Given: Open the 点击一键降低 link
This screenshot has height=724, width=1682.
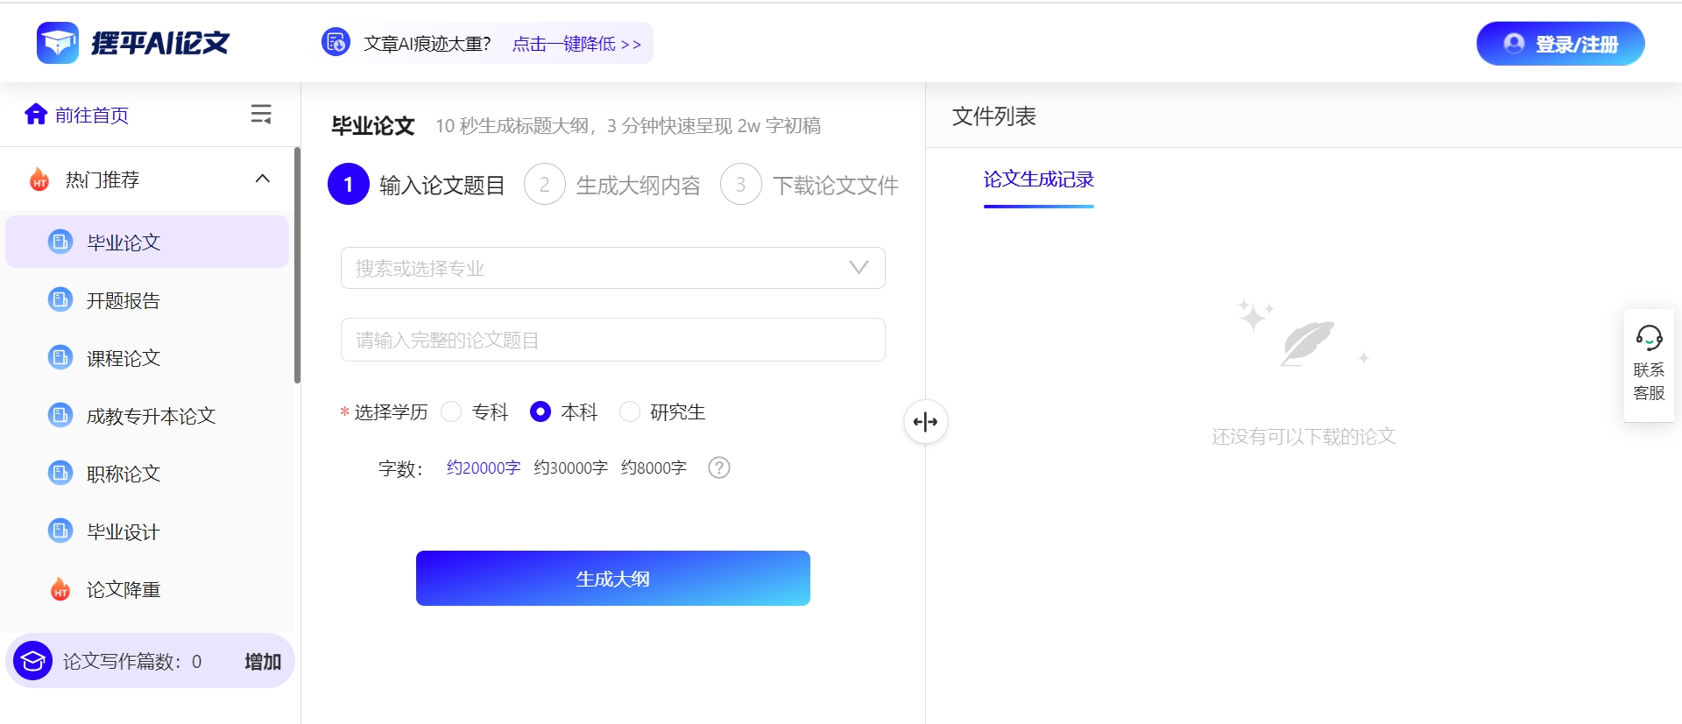Looking at the screenshot, I should (x=576, y=44).
